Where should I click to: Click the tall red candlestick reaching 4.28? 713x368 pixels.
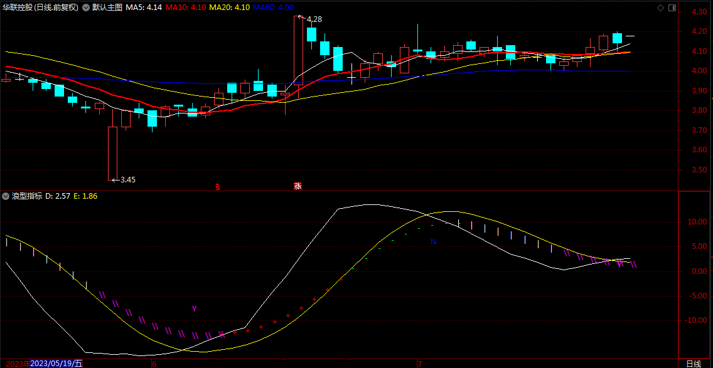pos(298,50)
